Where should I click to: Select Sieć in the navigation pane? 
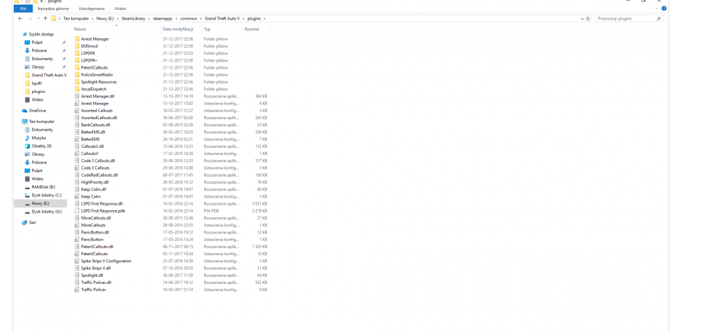pyautogui.click(x=32, y=222)
